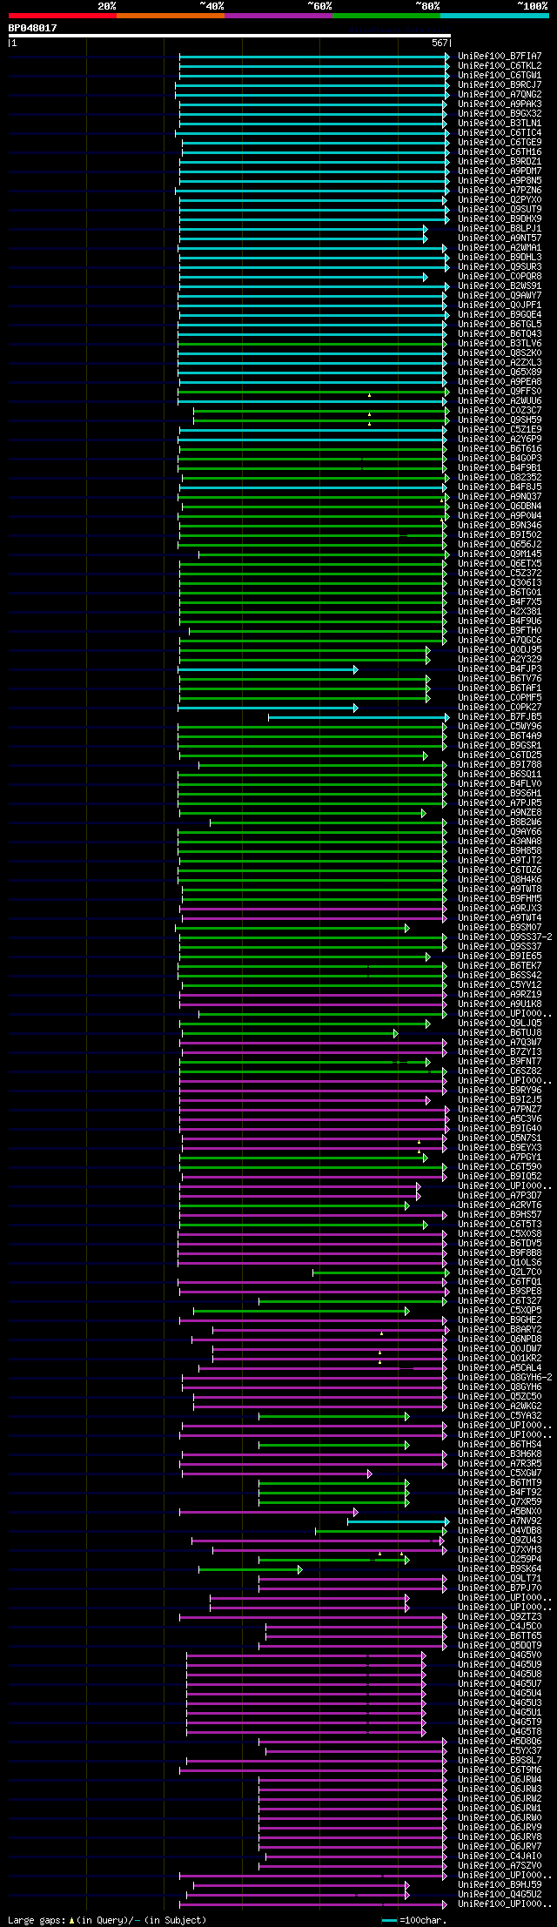The height and width of the screenshot is (1927, 557).
Task: Select the UniRef100_B9SK64 label
Action: 500,1568
